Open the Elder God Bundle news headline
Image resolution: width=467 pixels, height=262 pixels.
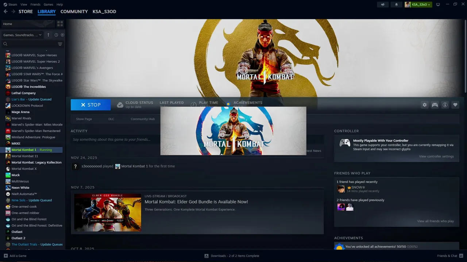[x=196, y=202]
